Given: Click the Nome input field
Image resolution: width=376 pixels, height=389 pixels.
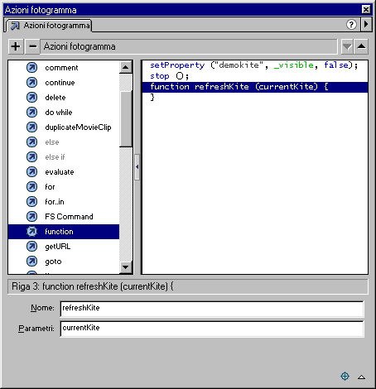Looking at the screenshot, I should click(x=212, y=309).
